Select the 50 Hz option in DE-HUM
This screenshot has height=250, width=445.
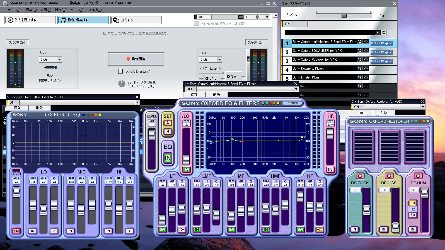tap(413, 203)
